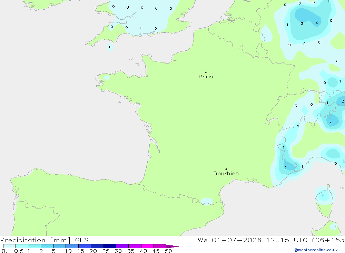Click the '50' legend scale label
Viewport: 345px width, 253px height.
point(168,251)
